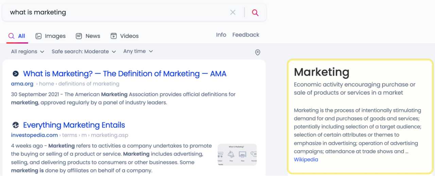Expand the All regions dropdown
435x176 pixels.
[28, 52]
